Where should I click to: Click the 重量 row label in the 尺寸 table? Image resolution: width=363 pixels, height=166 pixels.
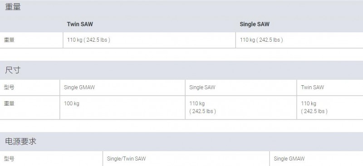[x=9, y=103]
